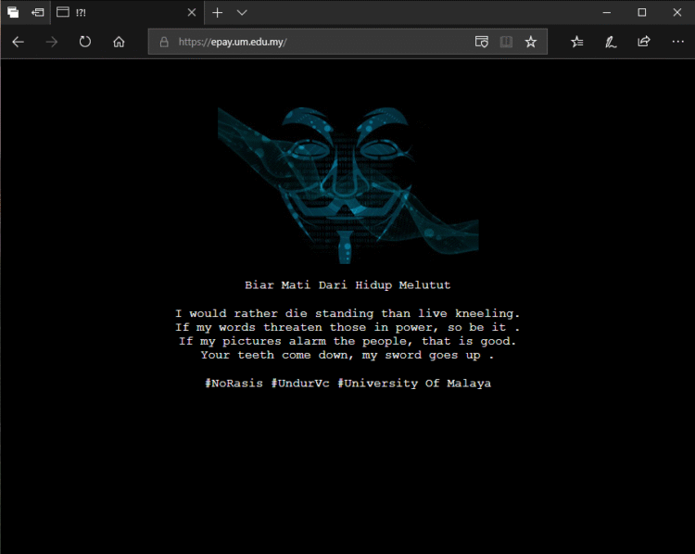Click the '#NoRasis' hashtag text
Image resolution: width=695 pixels, height=554 pixels.
[x=234, y=384]
